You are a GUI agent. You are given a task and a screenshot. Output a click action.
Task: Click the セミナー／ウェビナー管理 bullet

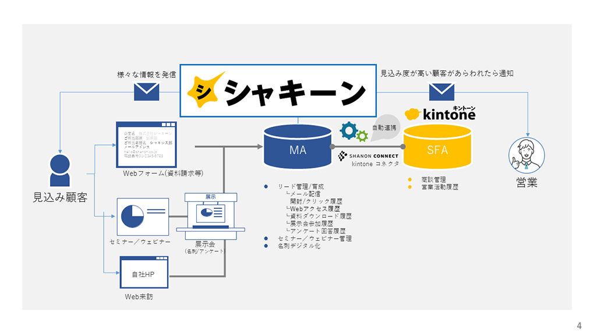click(x=315, y=238)
